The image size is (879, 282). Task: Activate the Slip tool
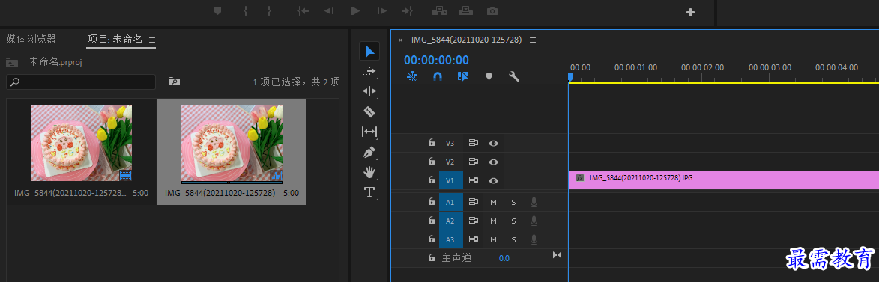pyautogui.click(x=369, y=132)
